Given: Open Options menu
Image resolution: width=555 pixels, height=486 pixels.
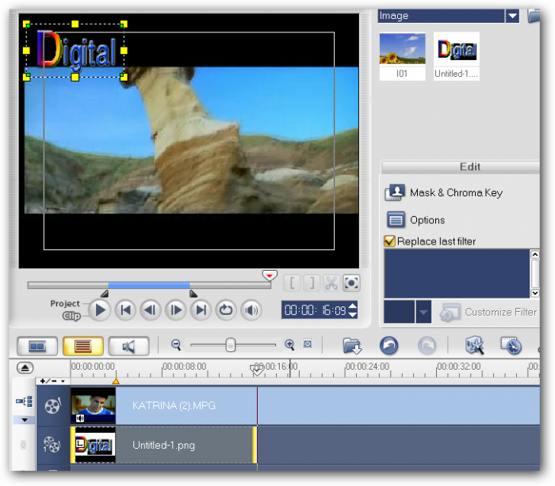Looking at the screenshot, I should 427,220.
